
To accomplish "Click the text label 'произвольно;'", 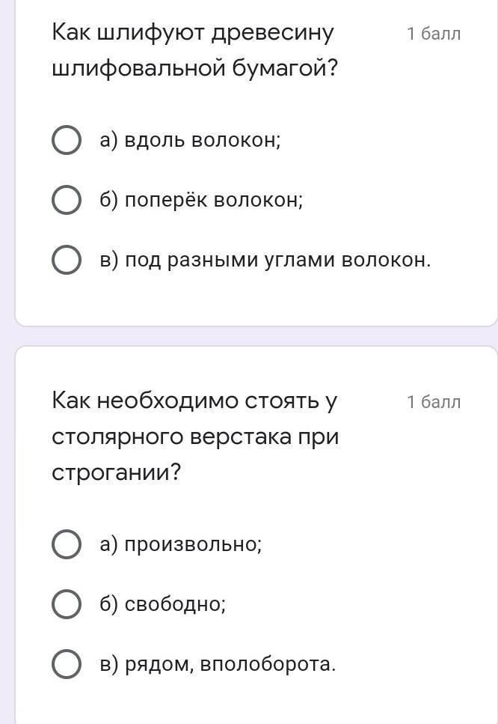I will pyautogui.click(x=193, y=545).
